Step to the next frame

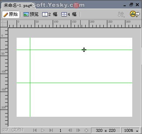[78, 130]
